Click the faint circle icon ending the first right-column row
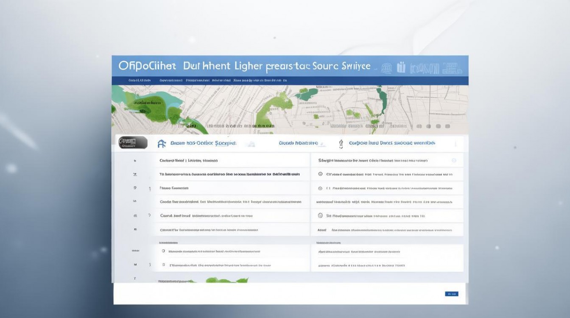The width and height of the screenshot is (570, 318). coord(454,161)
